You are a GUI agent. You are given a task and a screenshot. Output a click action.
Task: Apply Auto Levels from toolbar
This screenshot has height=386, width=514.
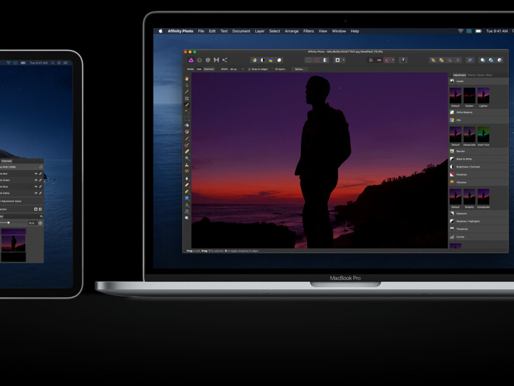254,60
